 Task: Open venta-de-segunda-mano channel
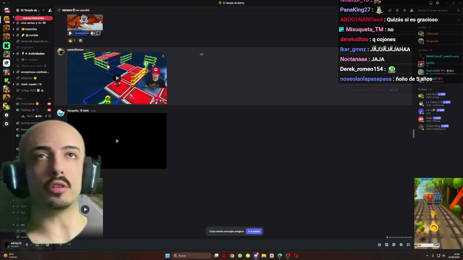33,41
